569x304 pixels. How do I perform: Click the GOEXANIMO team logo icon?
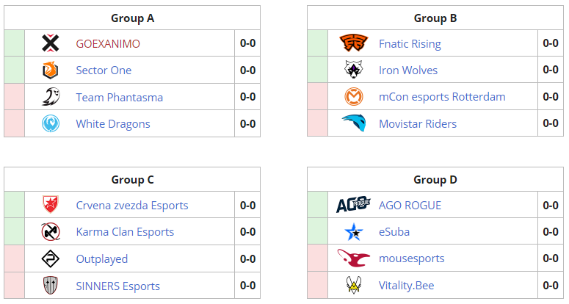(x=50, y=44)
